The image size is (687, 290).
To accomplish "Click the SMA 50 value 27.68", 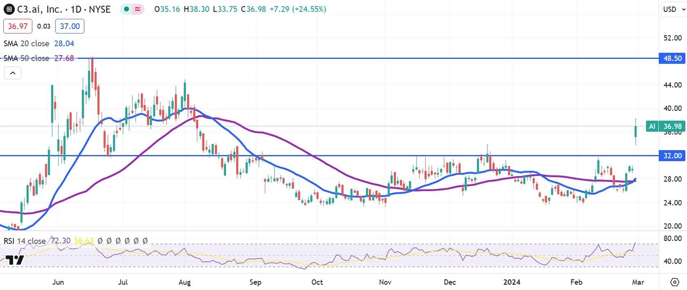I will click(x=64, y=58).
